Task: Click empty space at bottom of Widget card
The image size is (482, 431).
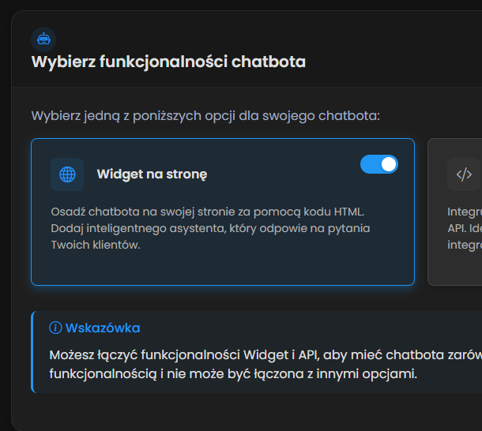Action: coord(221,268)
